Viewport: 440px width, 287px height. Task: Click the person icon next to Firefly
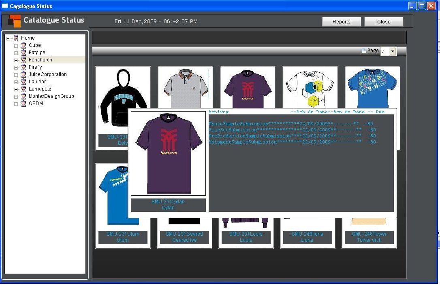(23, 67)
